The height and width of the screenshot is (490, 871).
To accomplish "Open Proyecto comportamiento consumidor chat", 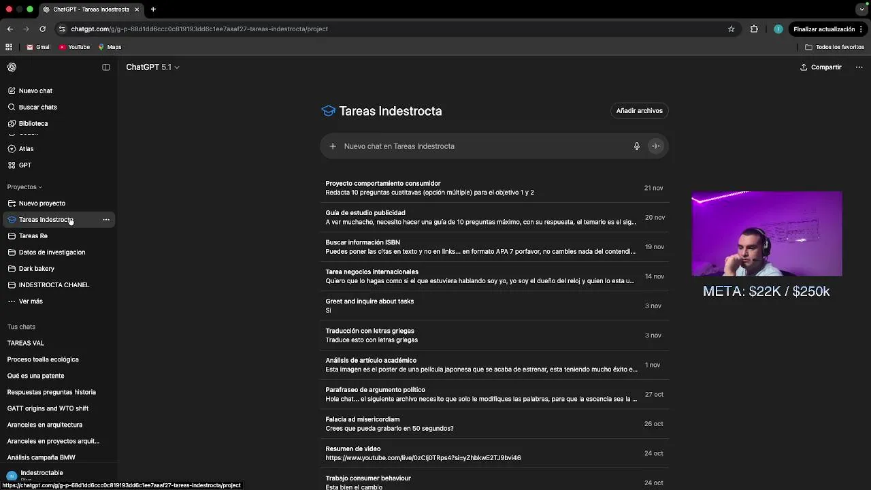I will (495, 188).
